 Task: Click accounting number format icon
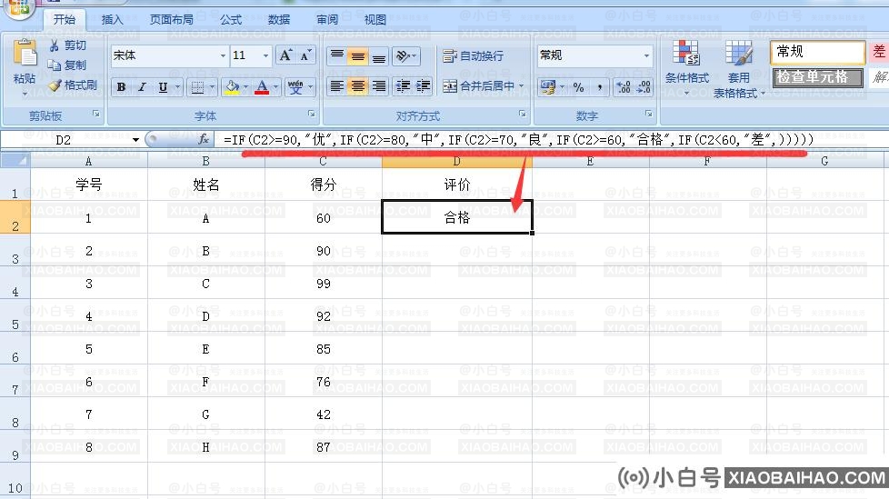tap(548, 86)
